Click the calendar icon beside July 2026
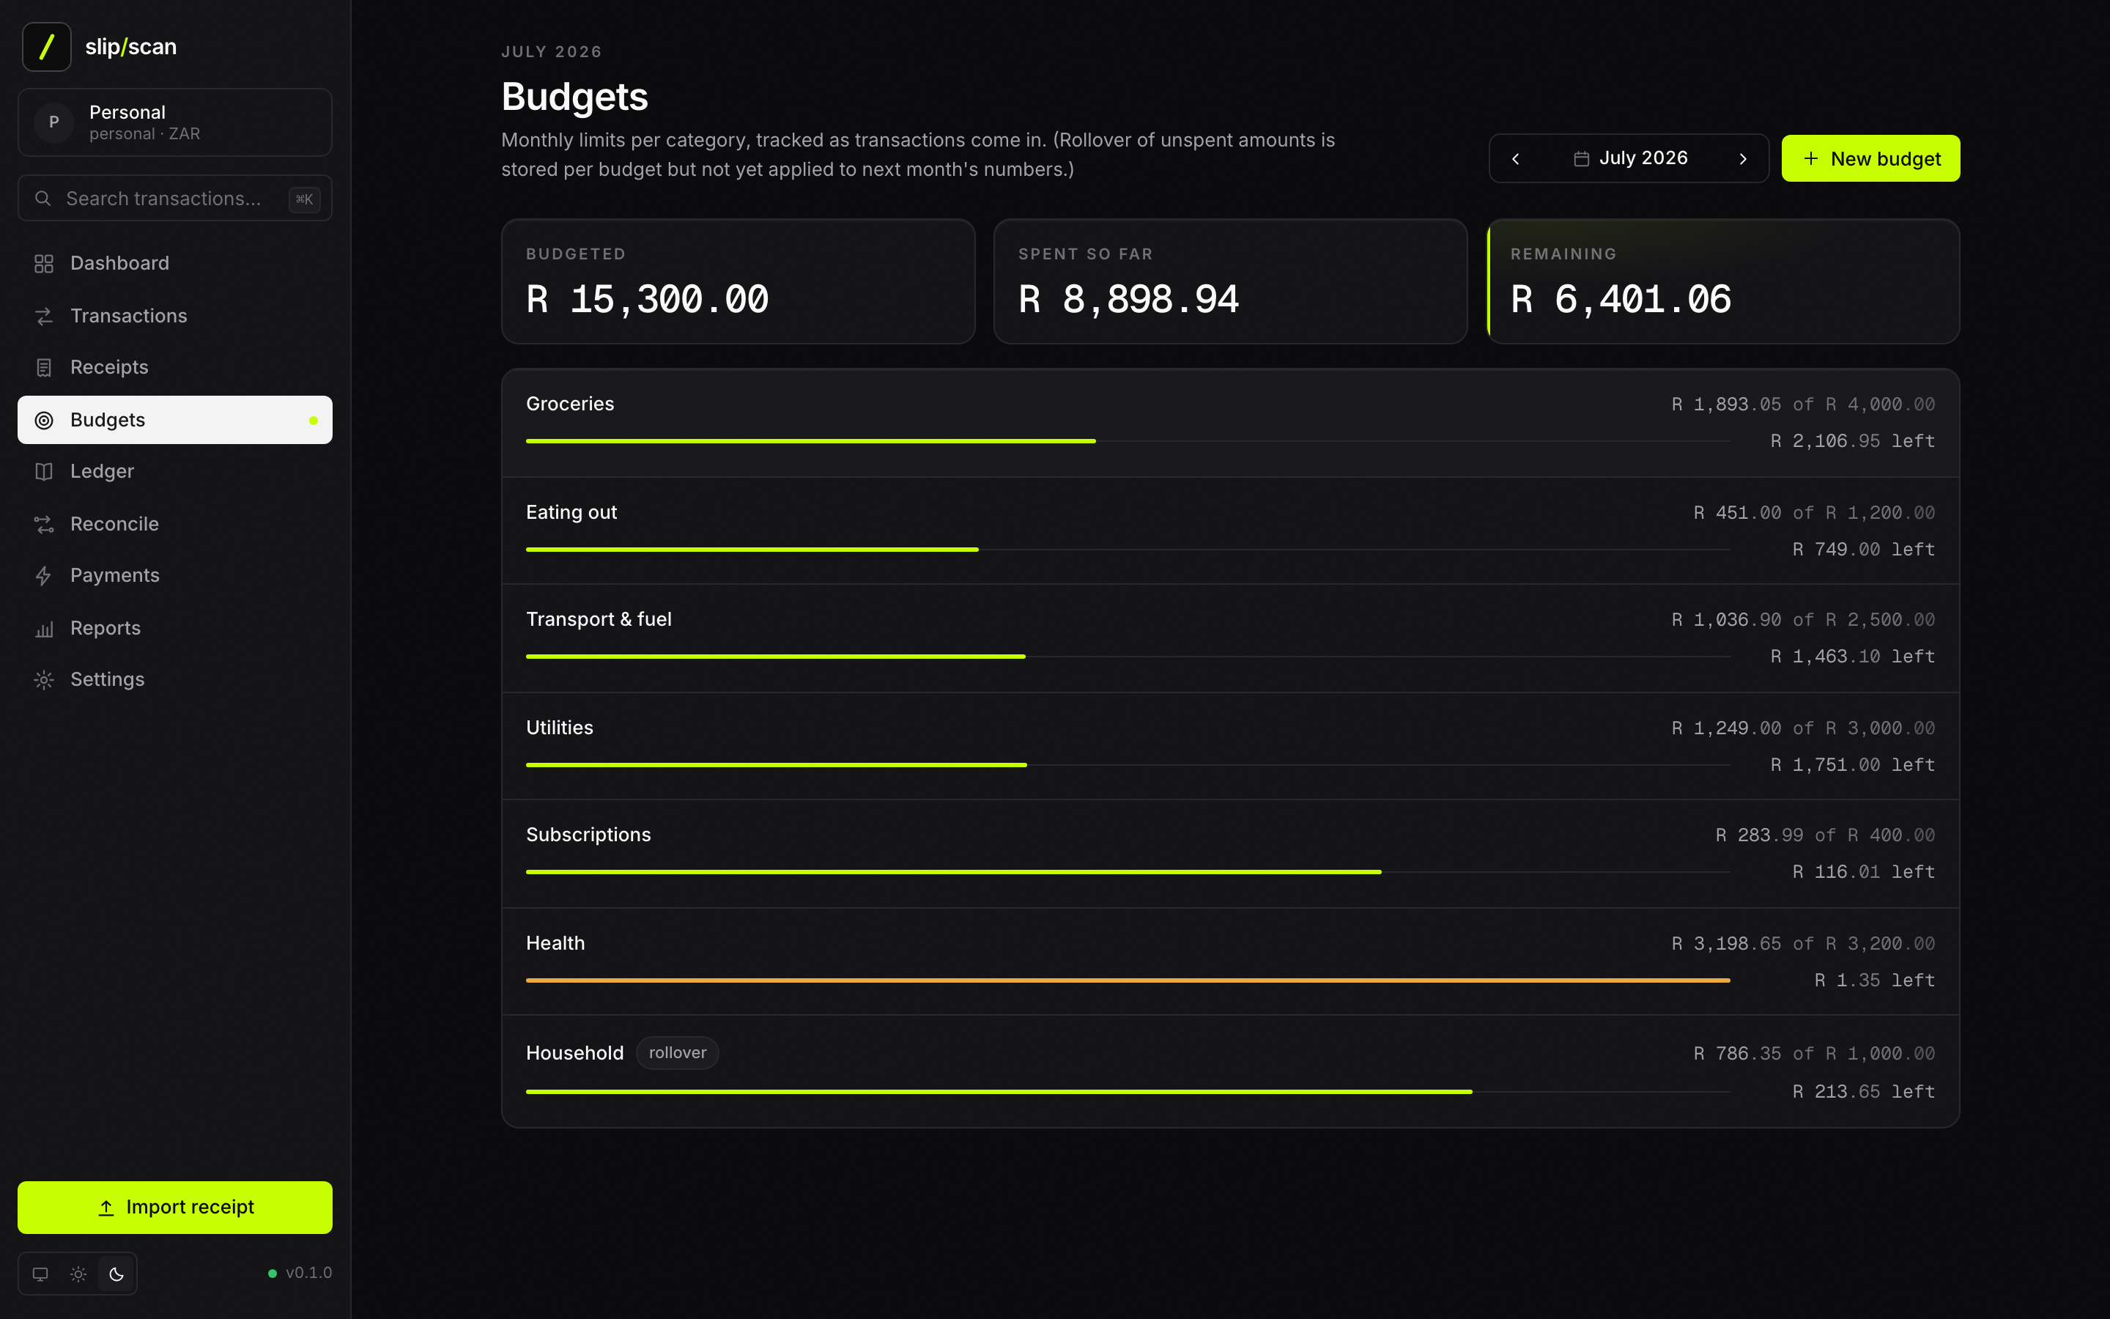This screenshot has width=2110, height=1319. [x=1581, y=159]
